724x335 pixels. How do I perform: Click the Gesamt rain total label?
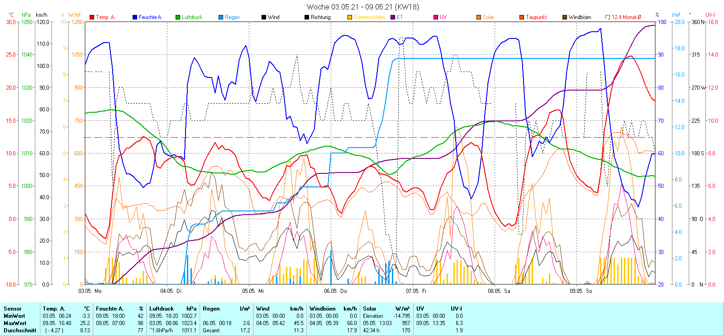point(212,330)
